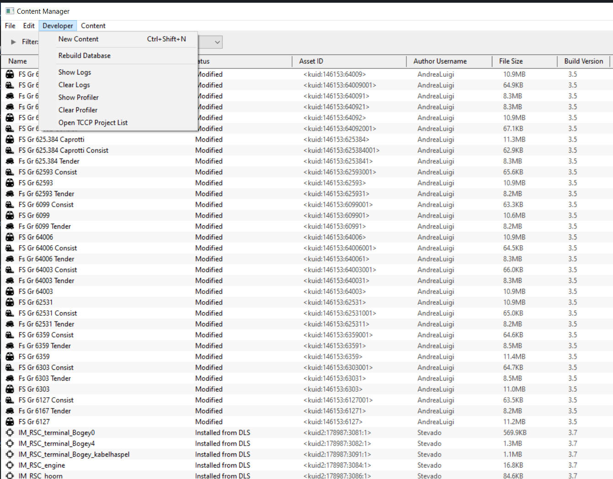Click AndreaLuigi author for FS Gr 6359
The width and height of the screenshot is (613, 479).
coord(436,357)
